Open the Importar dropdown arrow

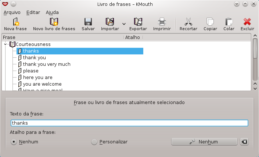[x=124, y=24]
